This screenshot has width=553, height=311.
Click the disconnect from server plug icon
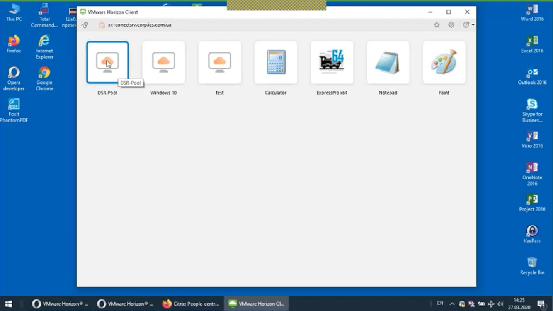coord(85,25)
